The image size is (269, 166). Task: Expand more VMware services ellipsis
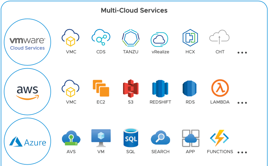point(242,53)
